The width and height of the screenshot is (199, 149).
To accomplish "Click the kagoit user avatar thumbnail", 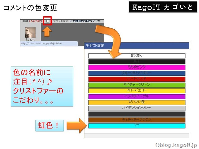I will [30, 33].
